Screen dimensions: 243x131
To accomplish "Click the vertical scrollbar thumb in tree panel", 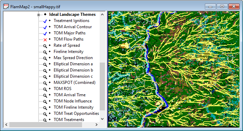I will (x=102, y=86).
